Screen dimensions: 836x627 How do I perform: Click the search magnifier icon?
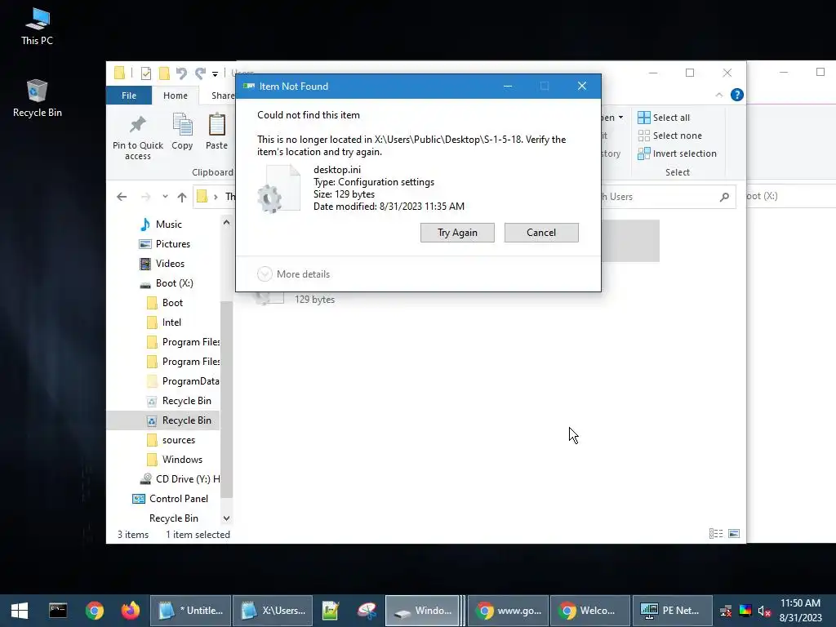click(x=724, y=198)
